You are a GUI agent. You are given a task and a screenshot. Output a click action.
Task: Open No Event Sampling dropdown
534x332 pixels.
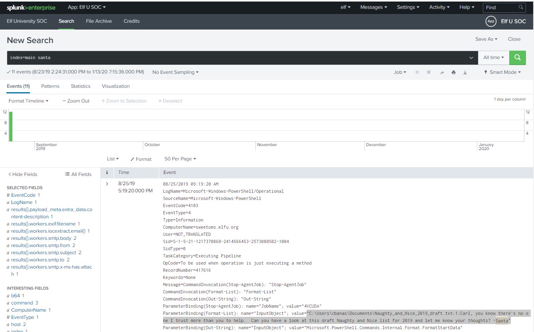coord(175,72)
